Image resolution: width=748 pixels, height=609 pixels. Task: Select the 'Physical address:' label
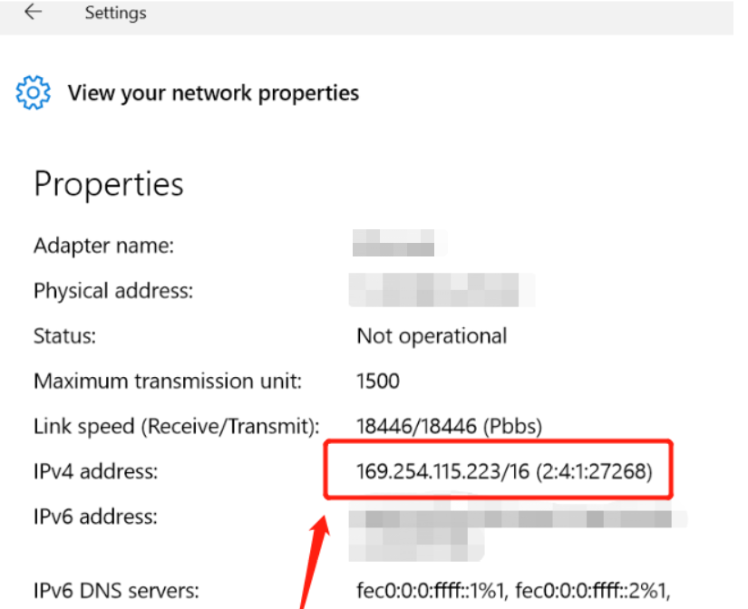(113, 291)
